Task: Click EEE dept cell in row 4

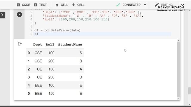Action: (38, 85)
